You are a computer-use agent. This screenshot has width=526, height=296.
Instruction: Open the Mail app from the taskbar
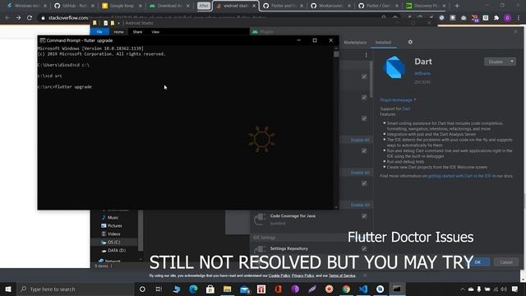[x=245, y=289]
